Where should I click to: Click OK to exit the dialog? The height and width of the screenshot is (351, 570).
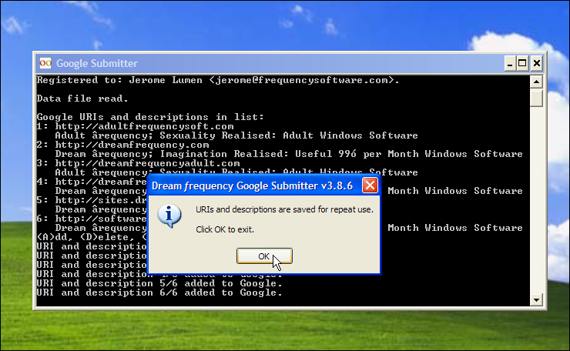264,256
